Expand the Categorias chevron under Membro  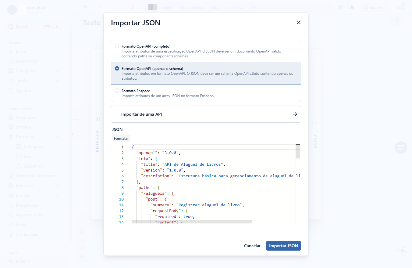[x=57, y=71]
